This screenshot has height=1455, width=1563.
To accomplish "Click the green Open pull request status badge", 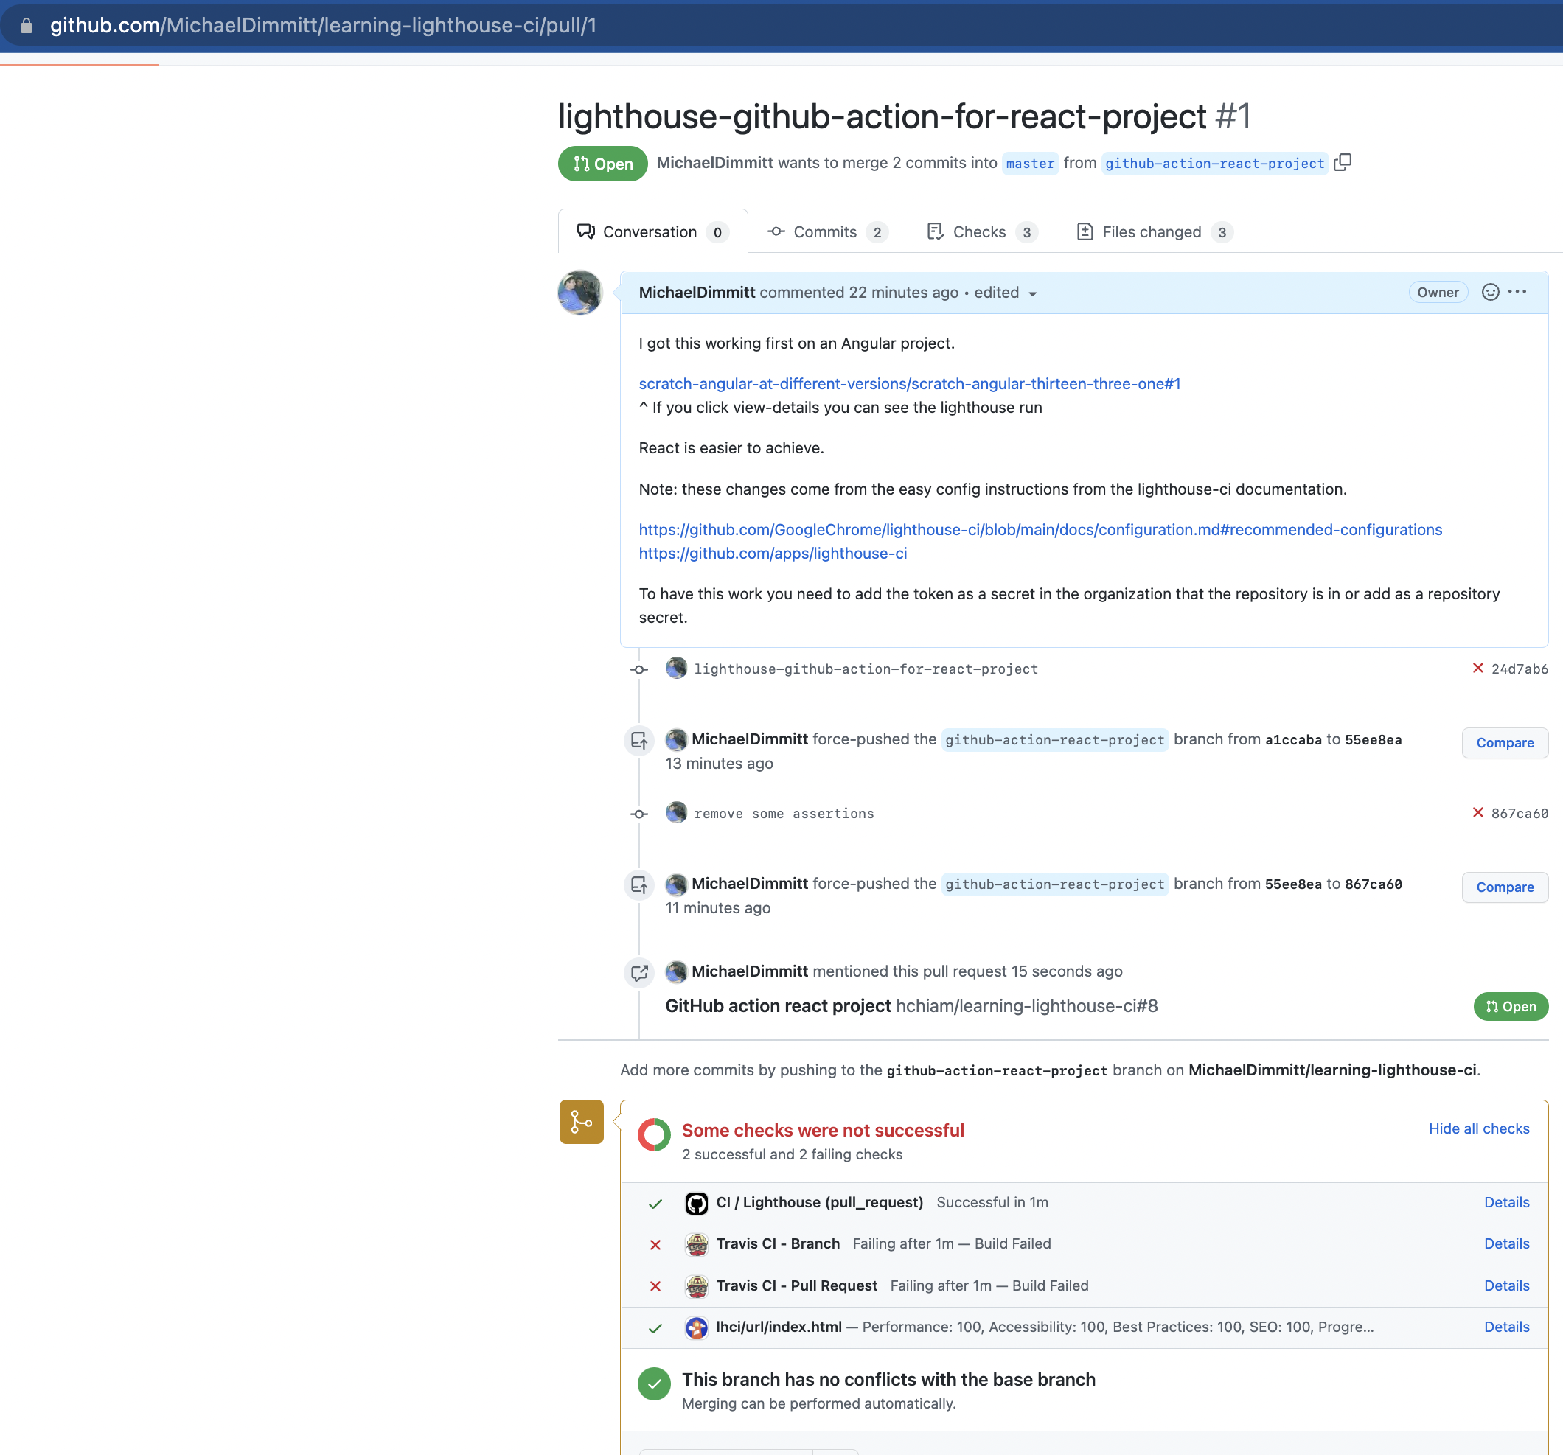I will click(602, 164).
